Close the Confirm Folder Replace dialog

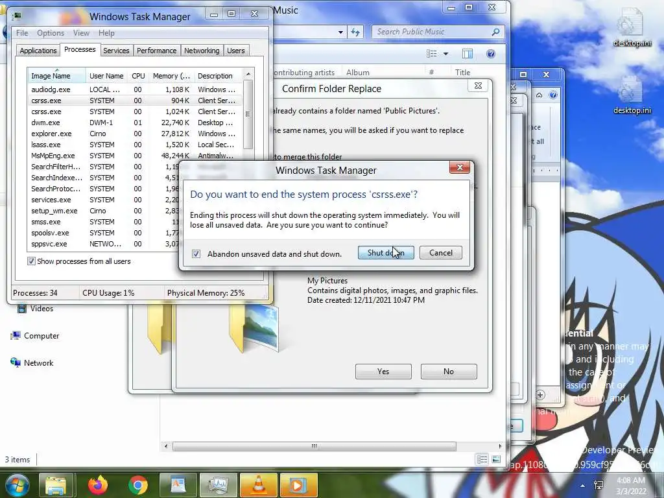coord(478,86)
